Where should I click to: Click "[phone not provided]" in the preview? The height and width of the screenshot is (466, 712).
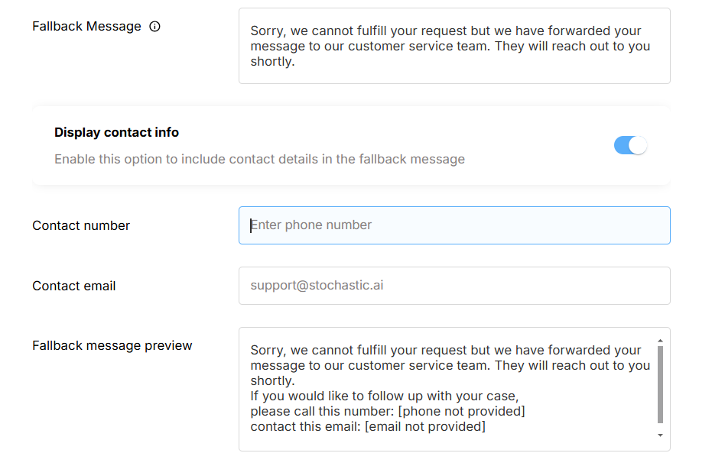(x=461, y=411)
